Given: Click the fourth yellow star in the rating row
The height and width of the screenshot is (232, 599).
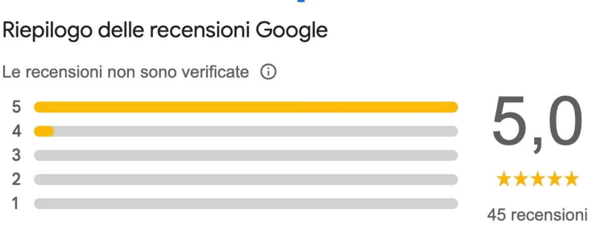Looking at the screenshot, I should (554, 179).
